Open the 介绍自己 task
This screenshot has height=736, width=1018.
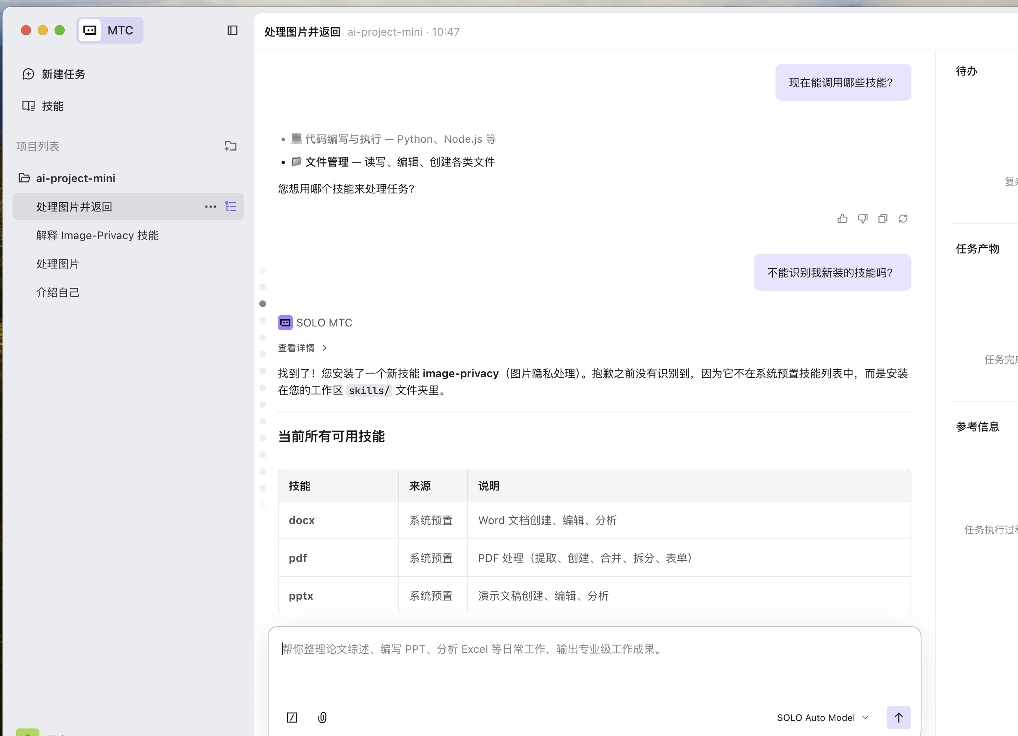point(57,292)
